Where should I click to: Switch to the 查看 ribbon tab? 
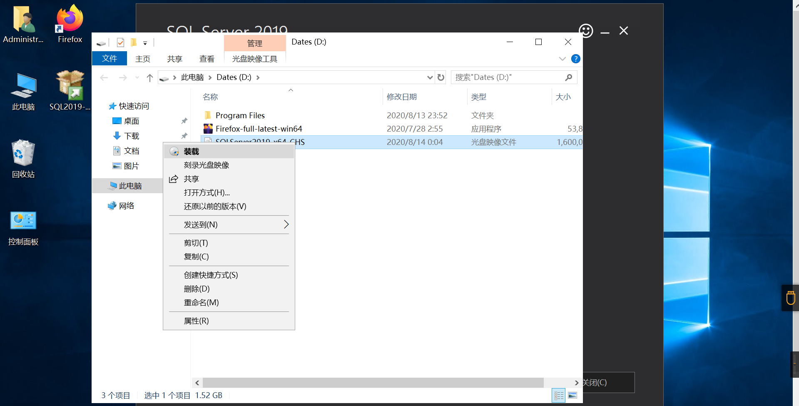click(x=207, y=59)
